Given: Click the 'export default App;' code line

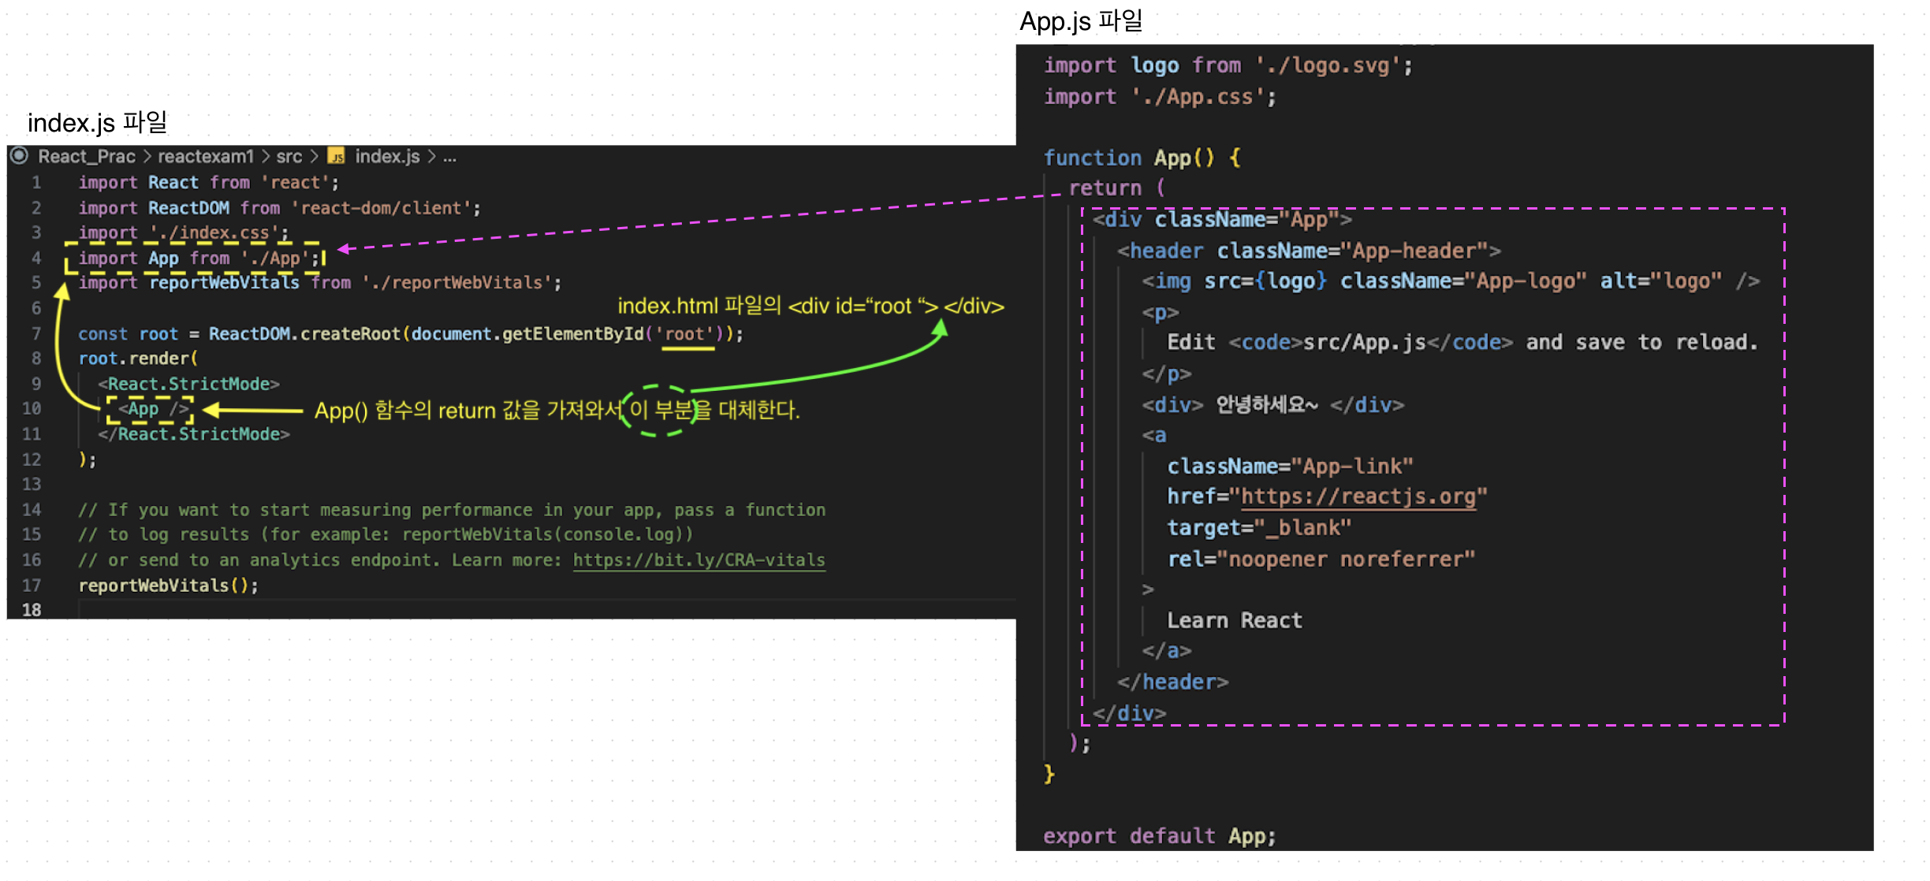Looking at the screenshot, I should [1159, 836].
